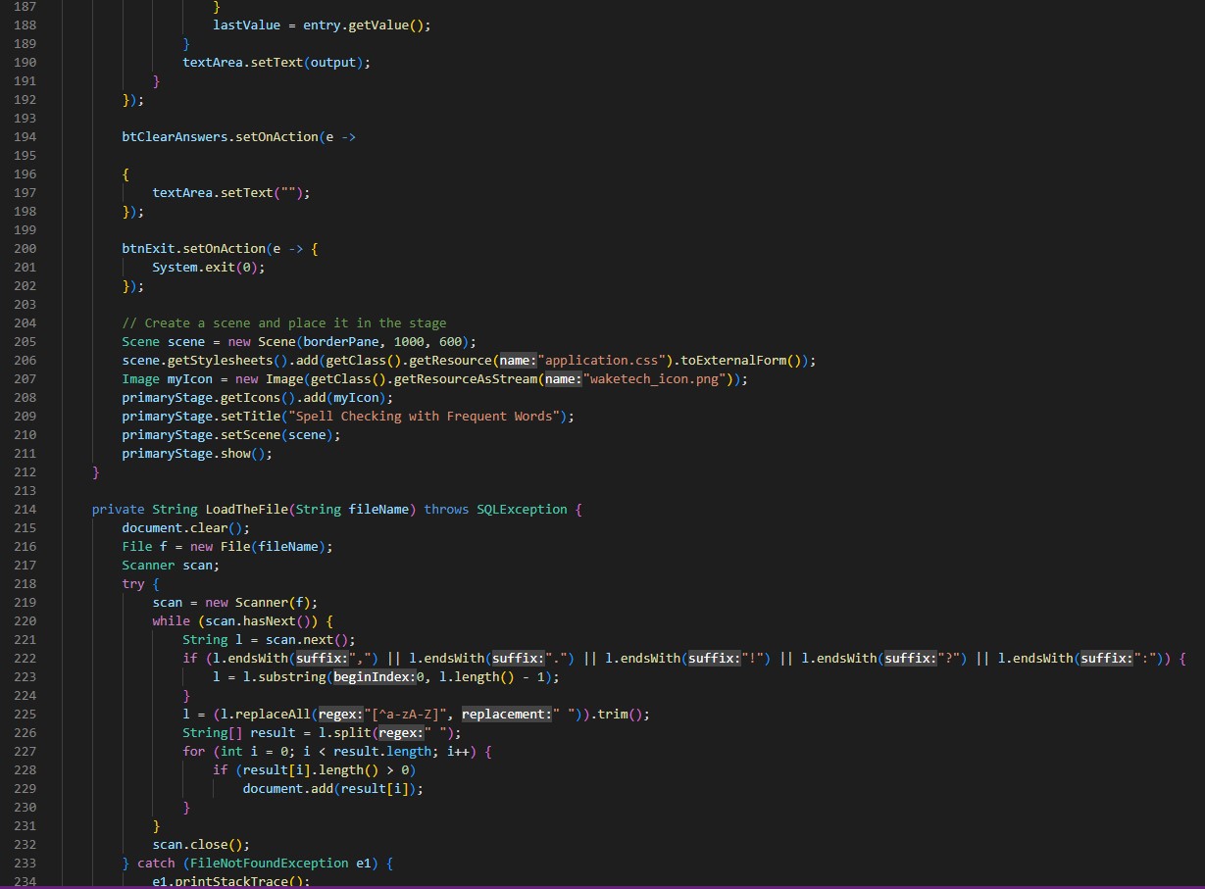Screen dimensions: 1205x889
Task: Click the btnExit identifier
Action: (x=148, y=249)
